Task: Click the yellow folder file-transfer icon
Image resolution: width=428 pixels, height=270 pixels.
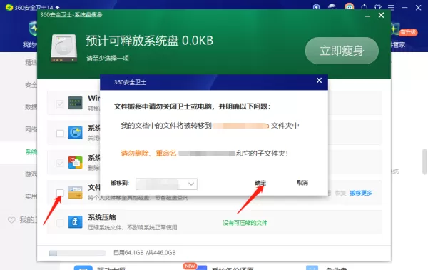Action: point(76,192)
